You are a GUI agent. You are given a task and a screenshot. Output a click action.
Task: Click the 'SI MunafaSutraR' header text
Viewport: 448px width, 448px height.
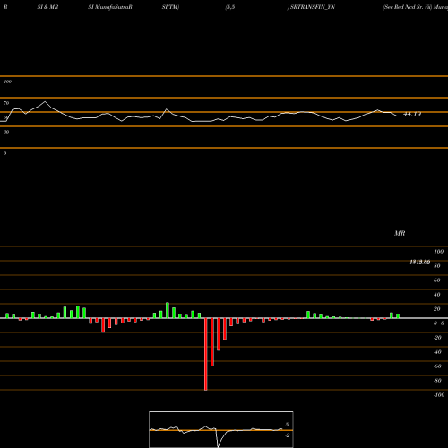click(110, 7)
